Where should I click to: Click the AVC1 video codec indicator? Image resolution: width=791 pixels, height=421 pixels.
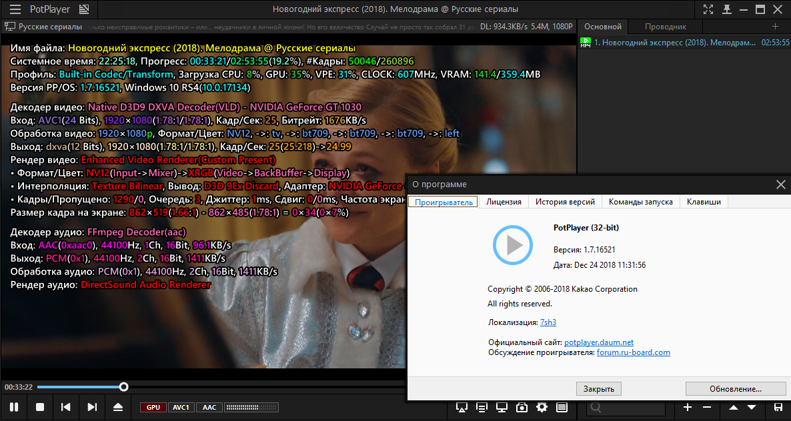181,408
